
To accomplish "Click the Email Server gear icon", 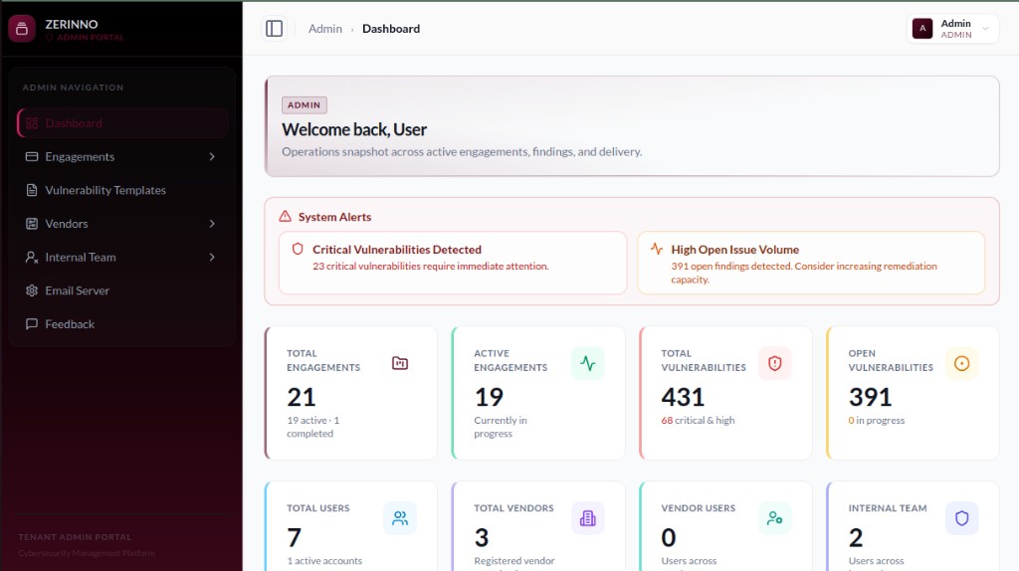I will [x=31, y=290].
